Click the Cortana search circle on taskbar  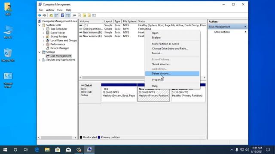[x=15, y=150]
